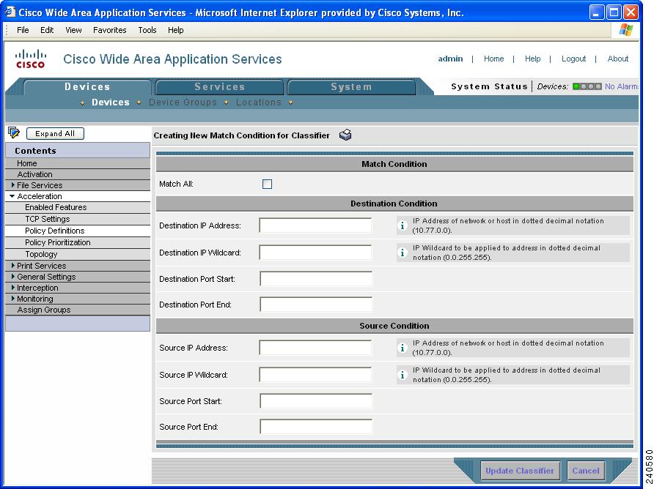Open the Help link in header
The height and width of the screenshot is (489, 654).
pos(532,59)
